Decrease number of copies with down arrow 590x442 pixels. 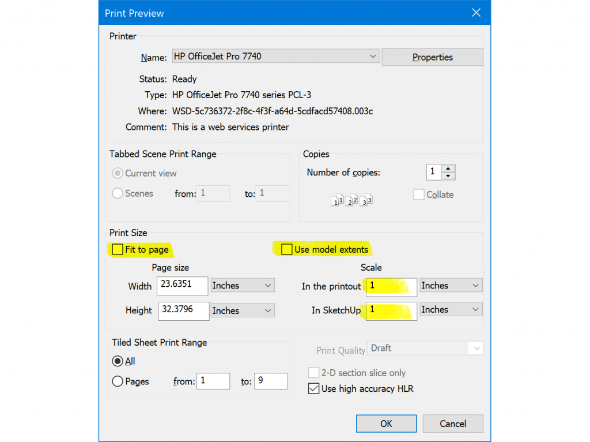pos(448,176)
